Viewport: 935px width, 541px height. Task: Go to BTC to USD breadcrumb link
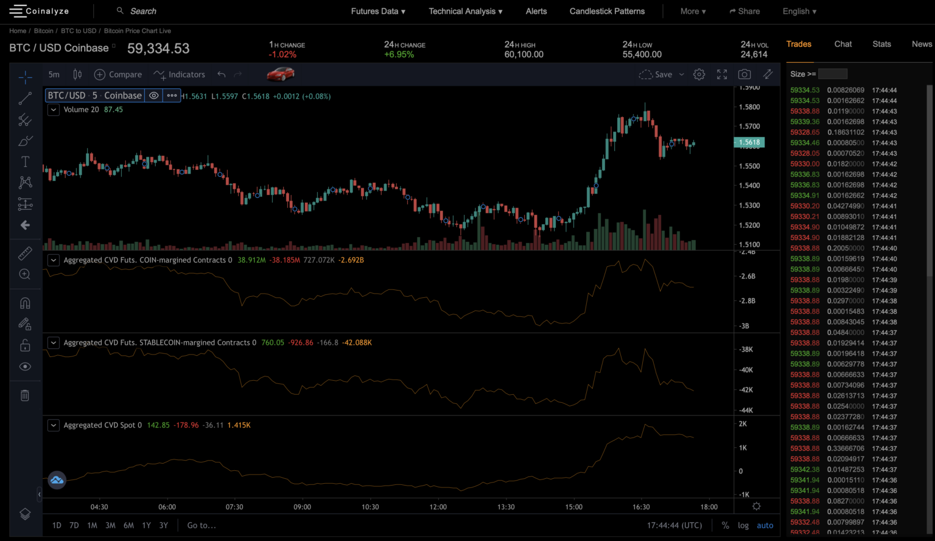[x=79, y=30]
